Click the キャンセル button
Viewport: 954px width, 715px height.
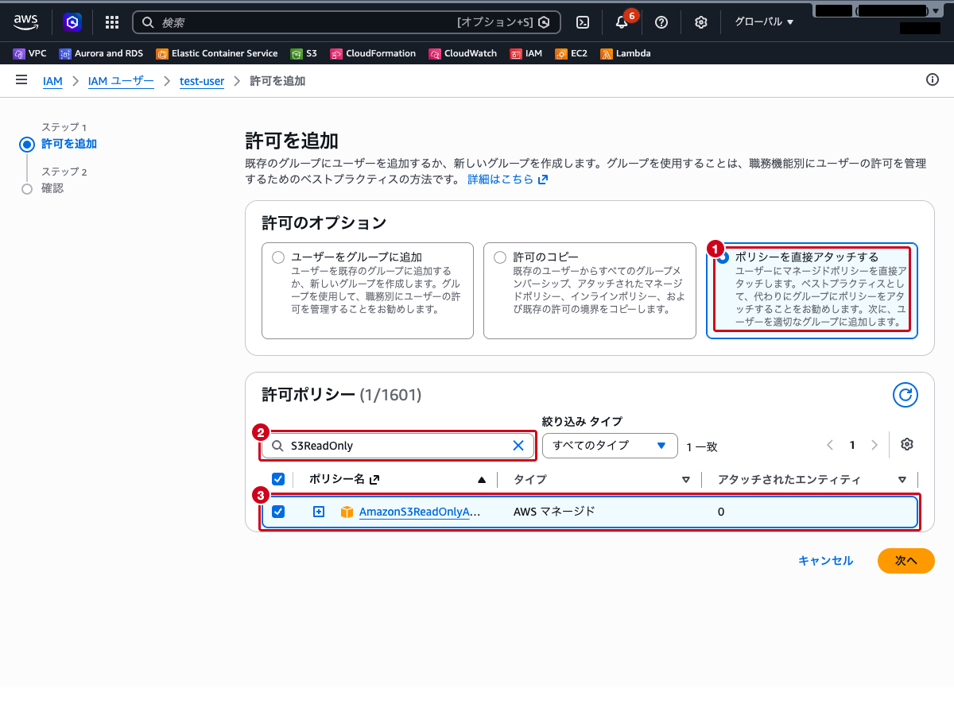pos(825,561)
